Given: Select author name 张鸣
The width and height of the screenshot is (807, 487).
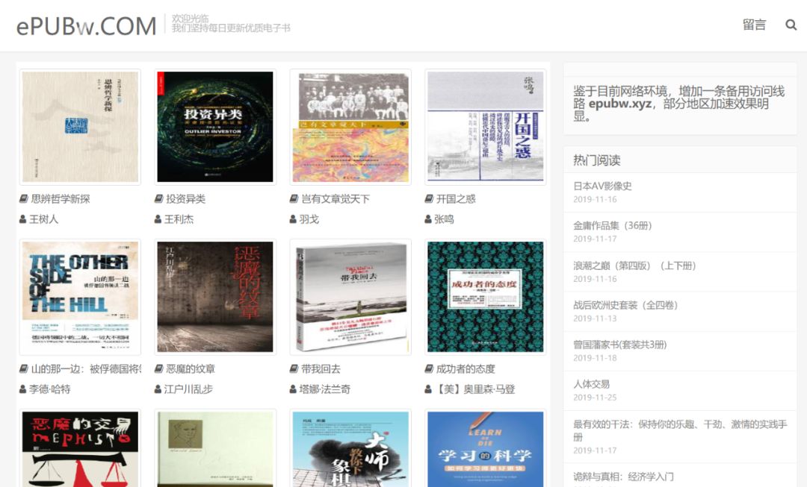Looking at the screenshot, I should click(x=444, y=219).
